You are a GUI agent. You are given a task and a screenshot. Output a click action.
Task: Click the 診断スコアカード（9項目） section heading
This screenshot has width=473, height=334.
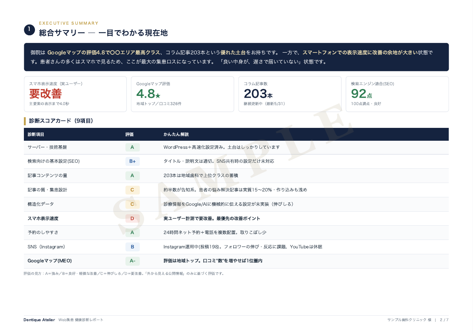click(x=61, y=121)
